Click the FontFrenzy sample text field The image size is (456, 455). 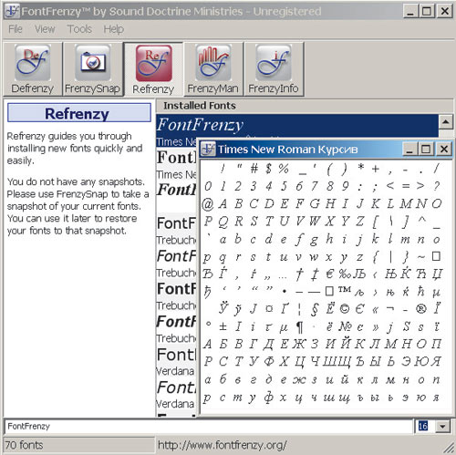pos(209,426)
